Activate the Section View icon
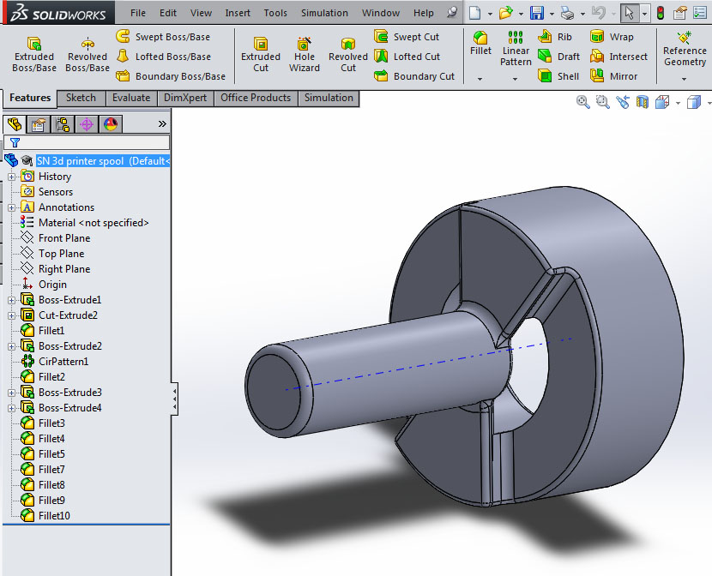This screenshot has width=712, height=576. (x=642, y=102)
